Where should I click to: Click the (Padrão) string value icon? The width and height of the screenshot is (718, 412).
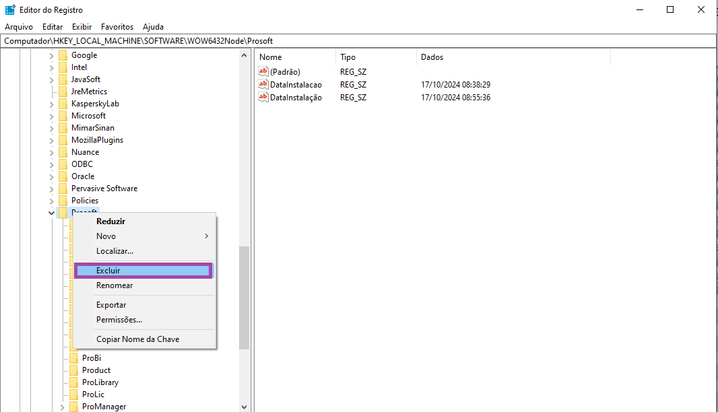tap(263, 71)
